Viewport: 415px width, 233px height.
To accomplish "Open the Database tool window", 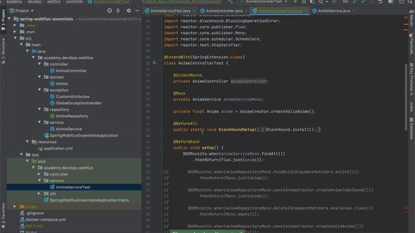I will [412, 128].
